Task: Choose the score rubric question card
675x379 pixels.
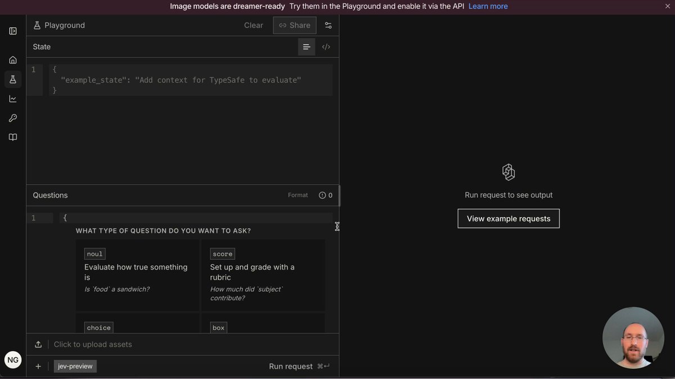Action: tap(263, 275)
